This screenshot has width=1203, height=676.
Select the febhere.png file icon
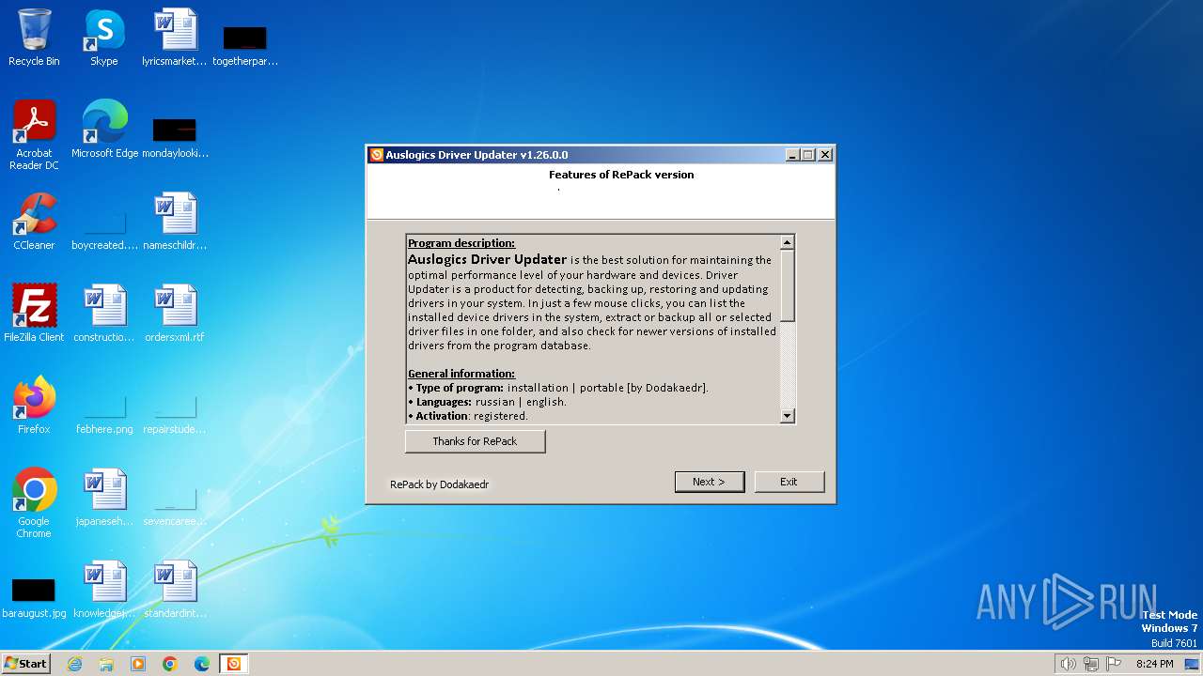[x=104, y=413]
